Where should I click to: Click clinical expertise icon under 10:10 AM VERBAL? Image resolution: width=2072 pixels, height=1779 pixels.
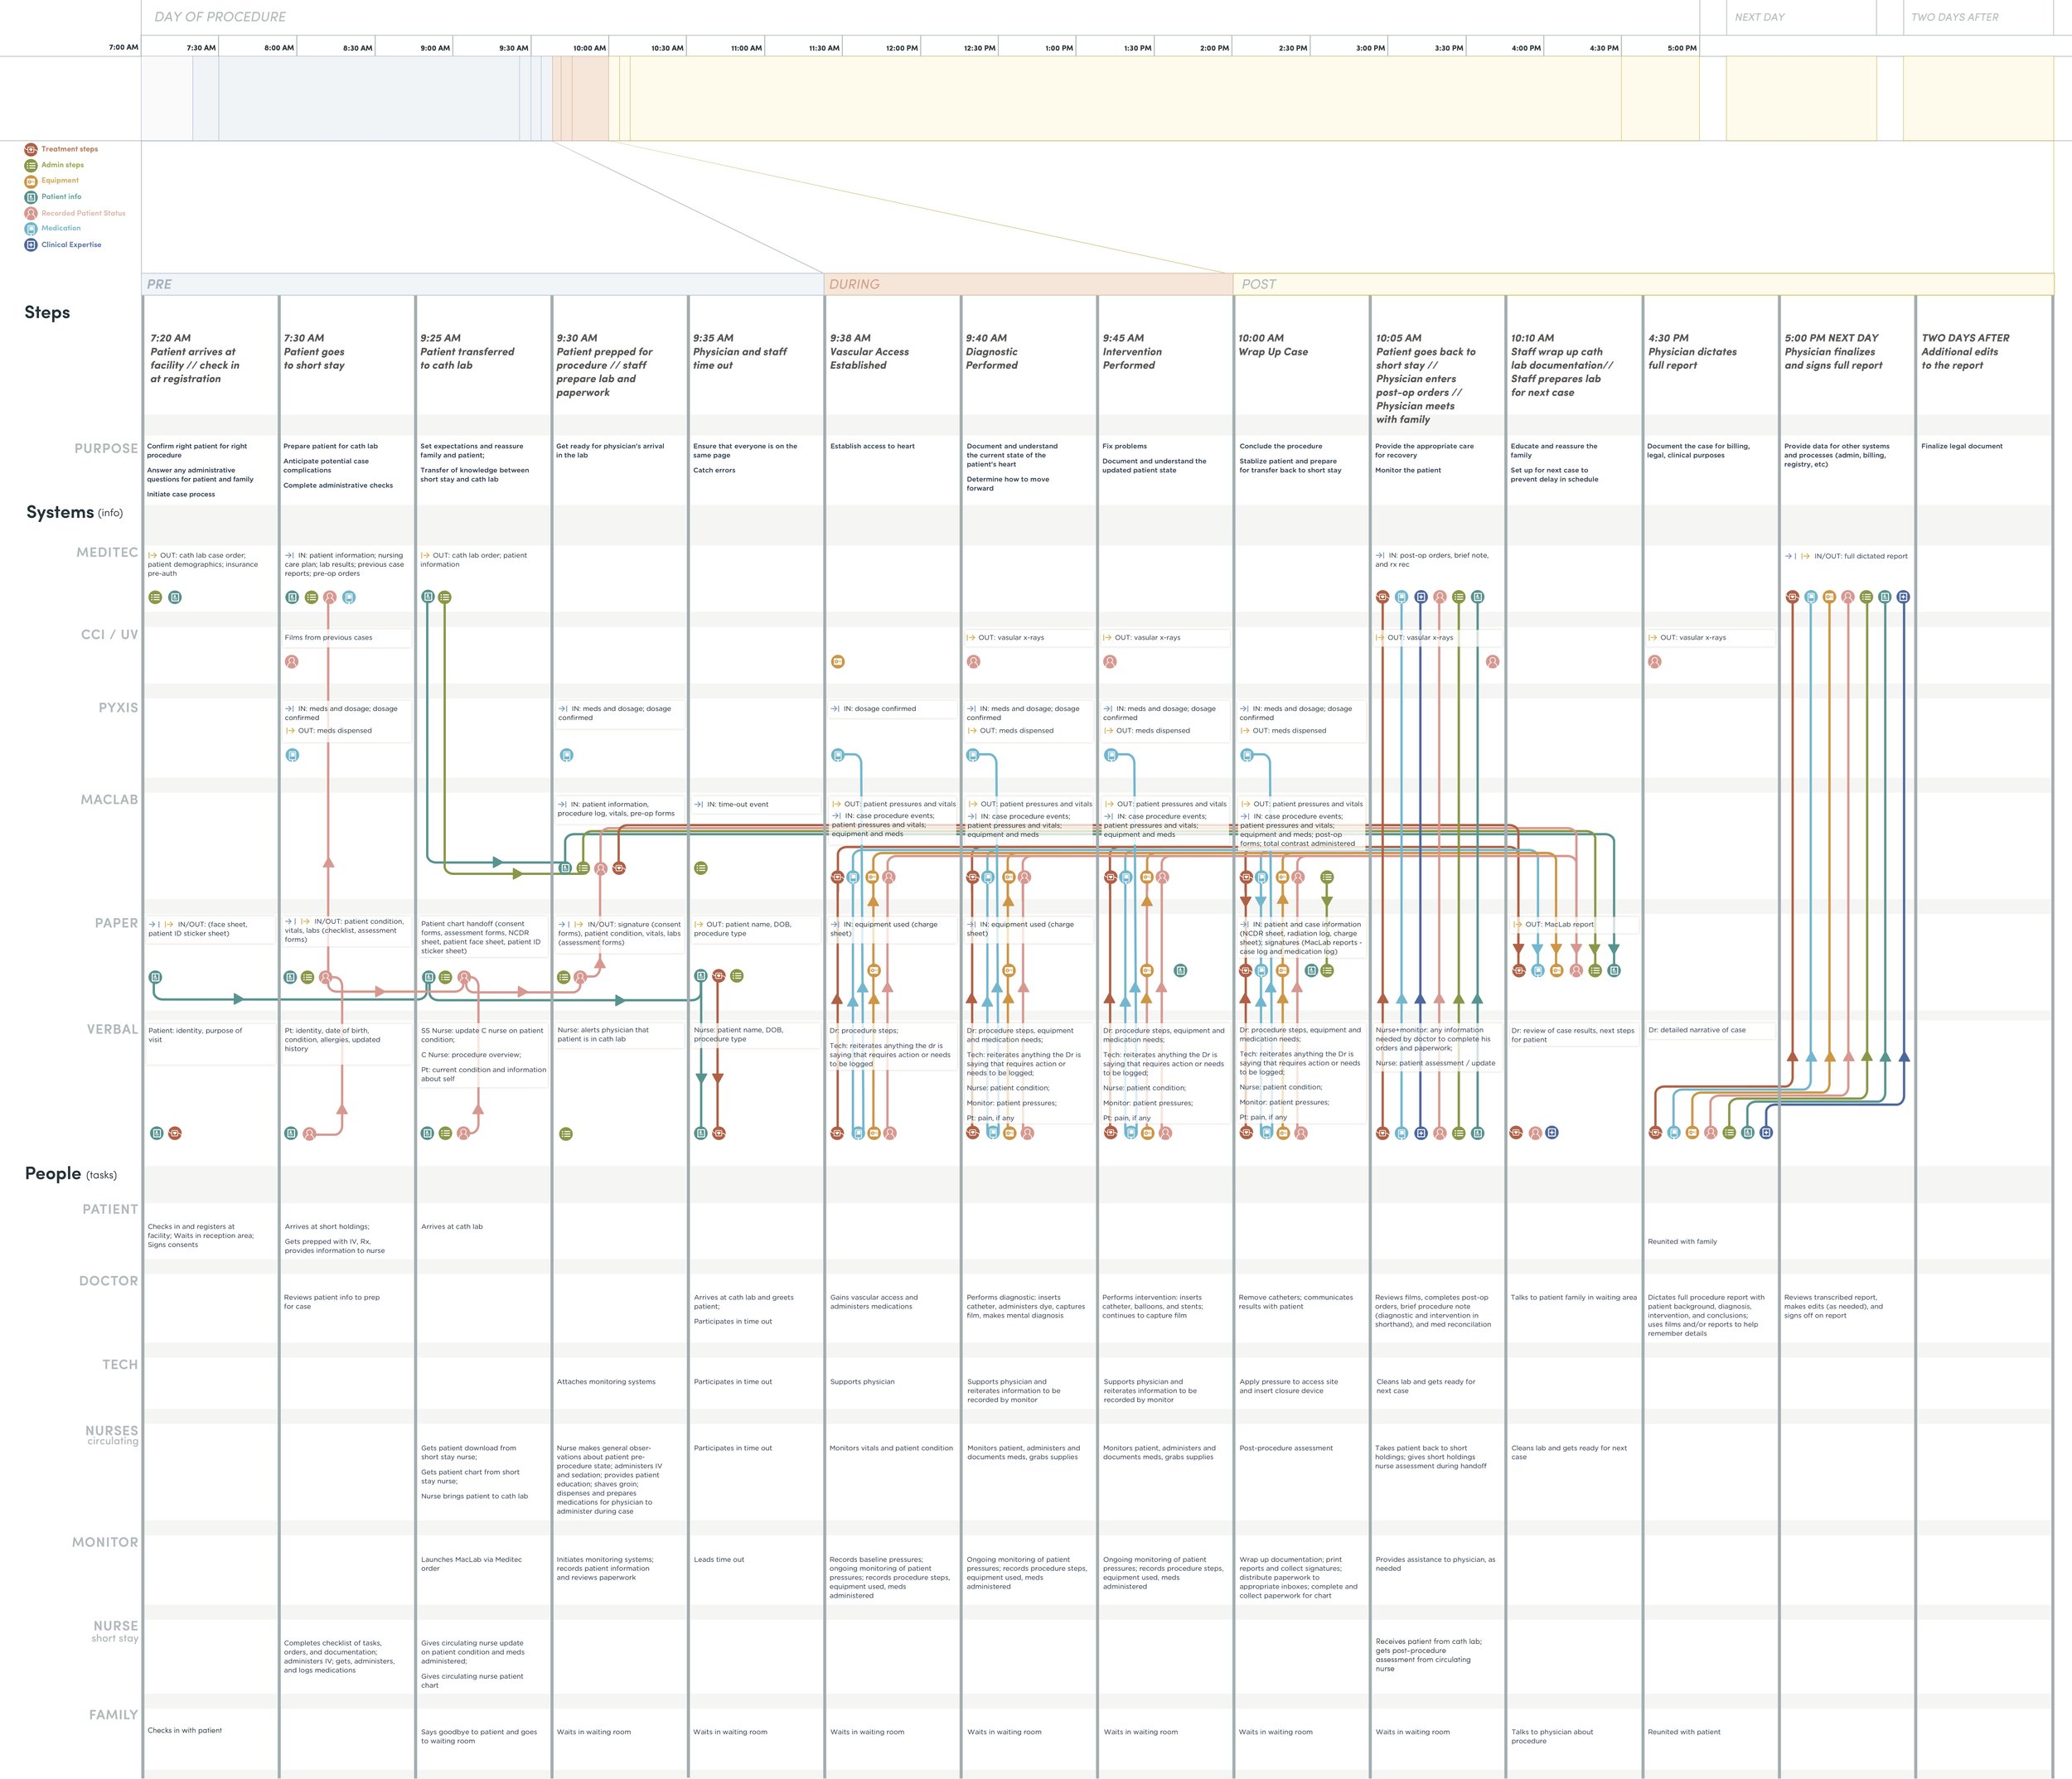pyautogui.click(x=1552, y=1133)
